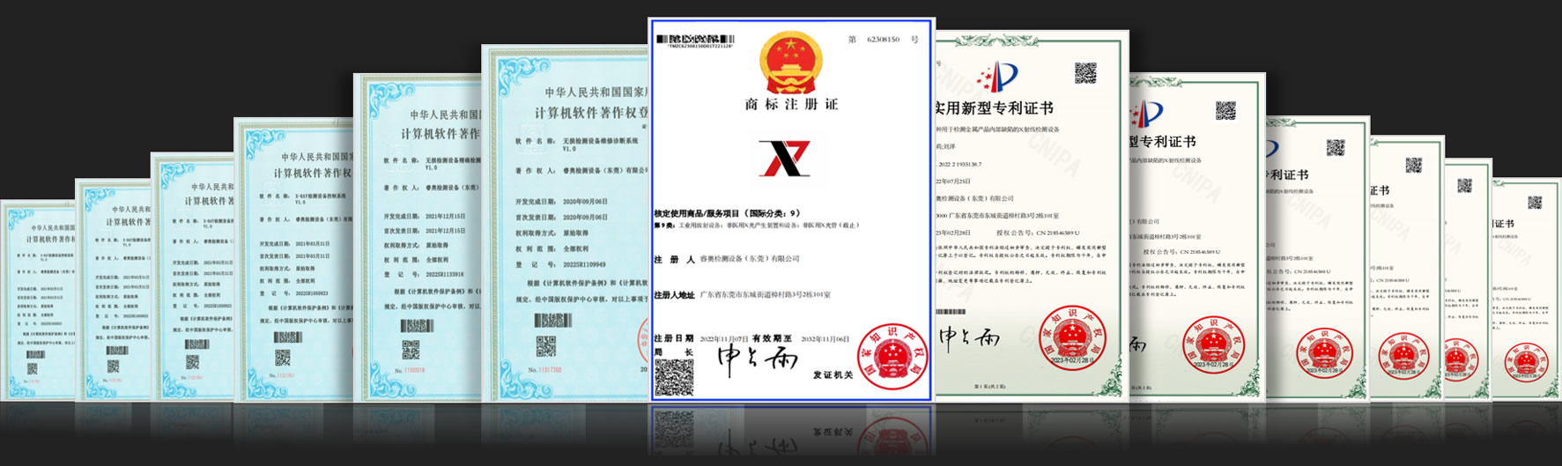The height and width of the screenshot is (466, 1562).
Task: Click QR code on the 无损检测设备精确检测 certificate
Action: click(x=411, y=350)
